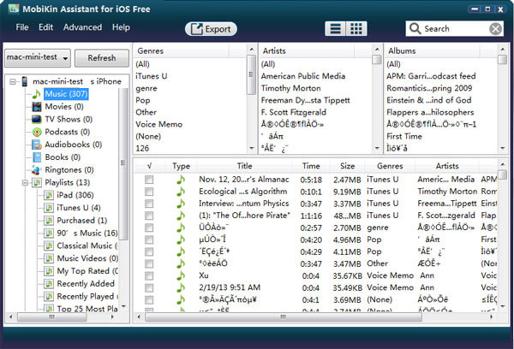Filter by artist F. Scott Fitzgerald
Image resolution: width=514 pixels, height=349 pixels.
(293, 112)
